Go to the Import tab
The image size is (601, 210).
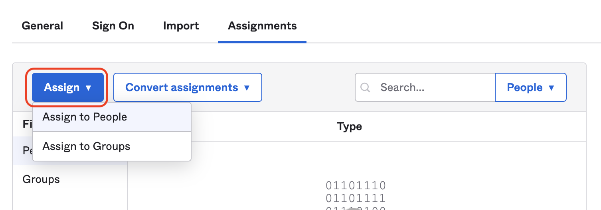[181, 26]
